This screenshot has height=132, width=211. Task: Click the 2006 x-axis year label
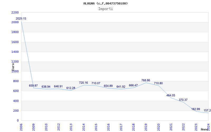[21, 127]
